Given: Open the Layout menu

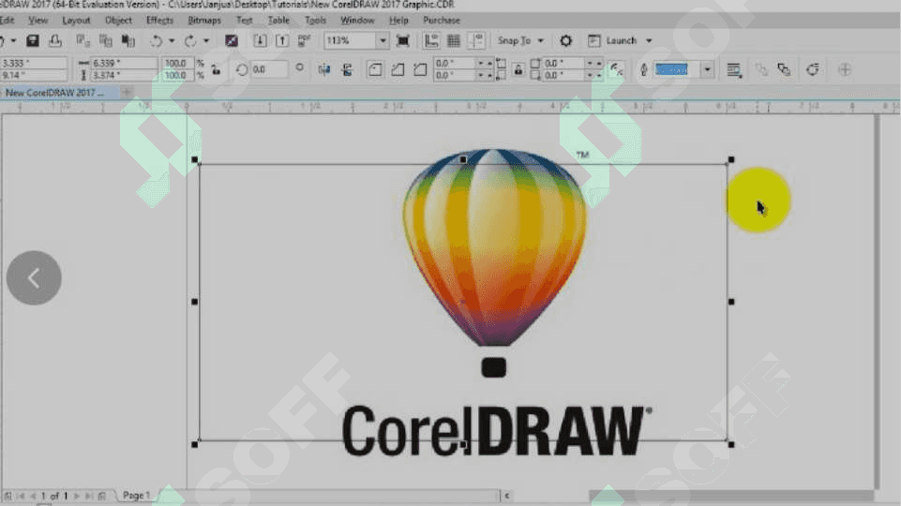Looking at the screenshot, I should point(76,20).
